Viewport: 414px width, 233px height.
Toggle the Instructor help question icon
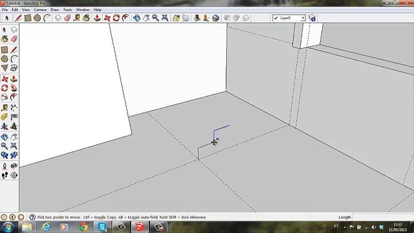point(32,217)
